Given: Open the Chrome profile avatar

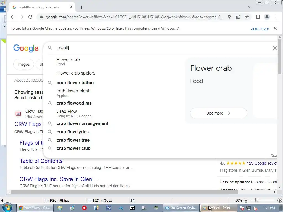Looking at the screenshot, I should [x=267, y=17].
